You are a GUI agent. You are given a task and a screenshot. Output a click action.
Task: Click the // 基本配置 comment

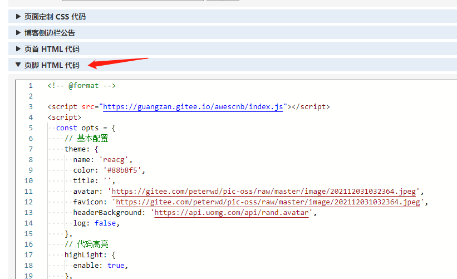86,139
